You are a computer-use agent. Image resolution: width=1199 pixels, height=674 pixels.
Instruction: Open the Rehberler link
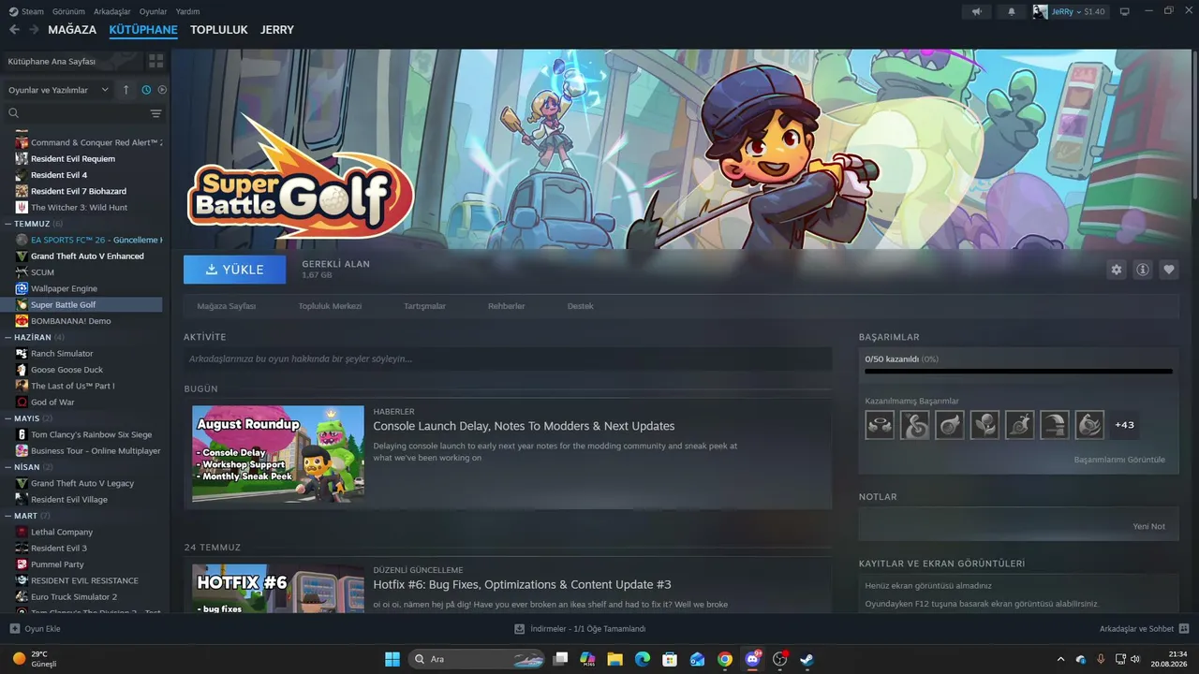click(x=507, y=306)
